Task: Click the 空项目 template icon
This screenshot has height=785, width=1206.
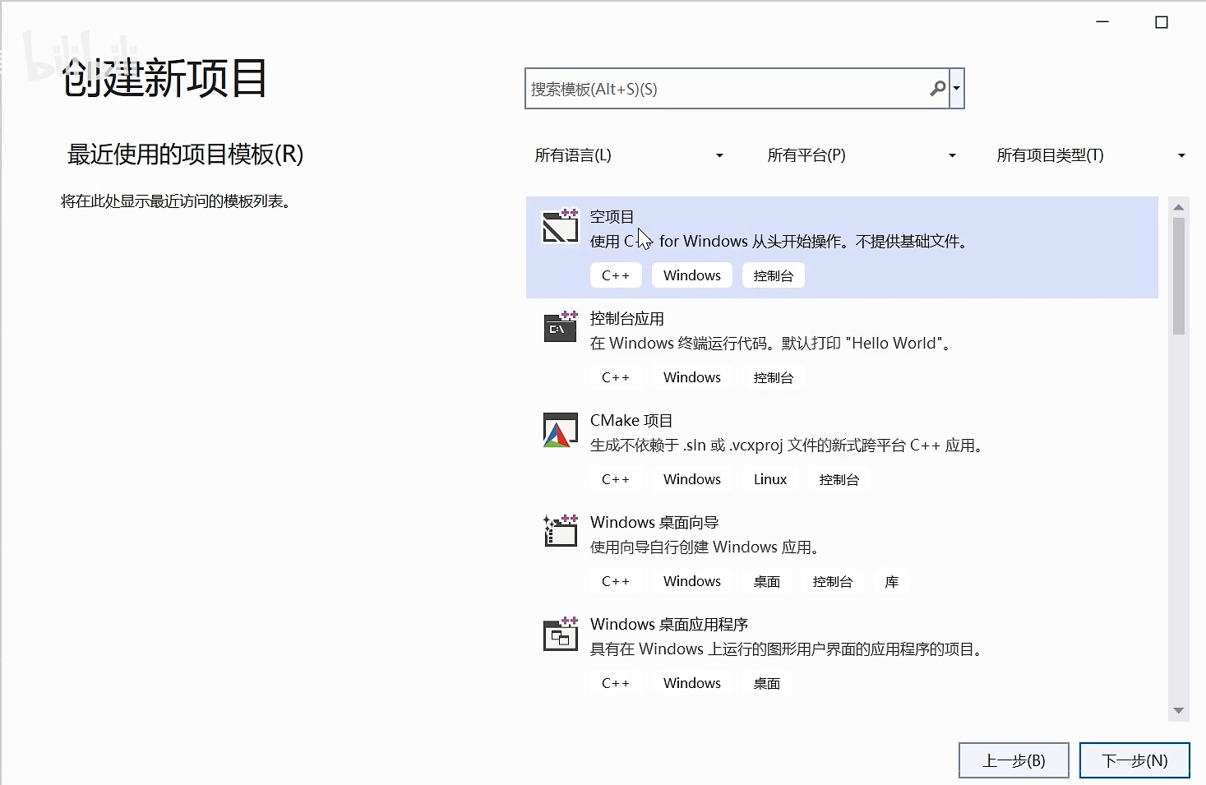Action: click(560, 228)
